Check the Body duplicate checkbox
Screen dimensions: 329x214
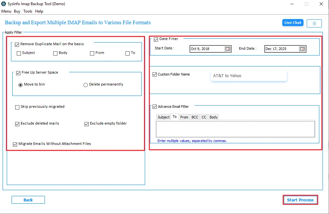tap(55, 53)
